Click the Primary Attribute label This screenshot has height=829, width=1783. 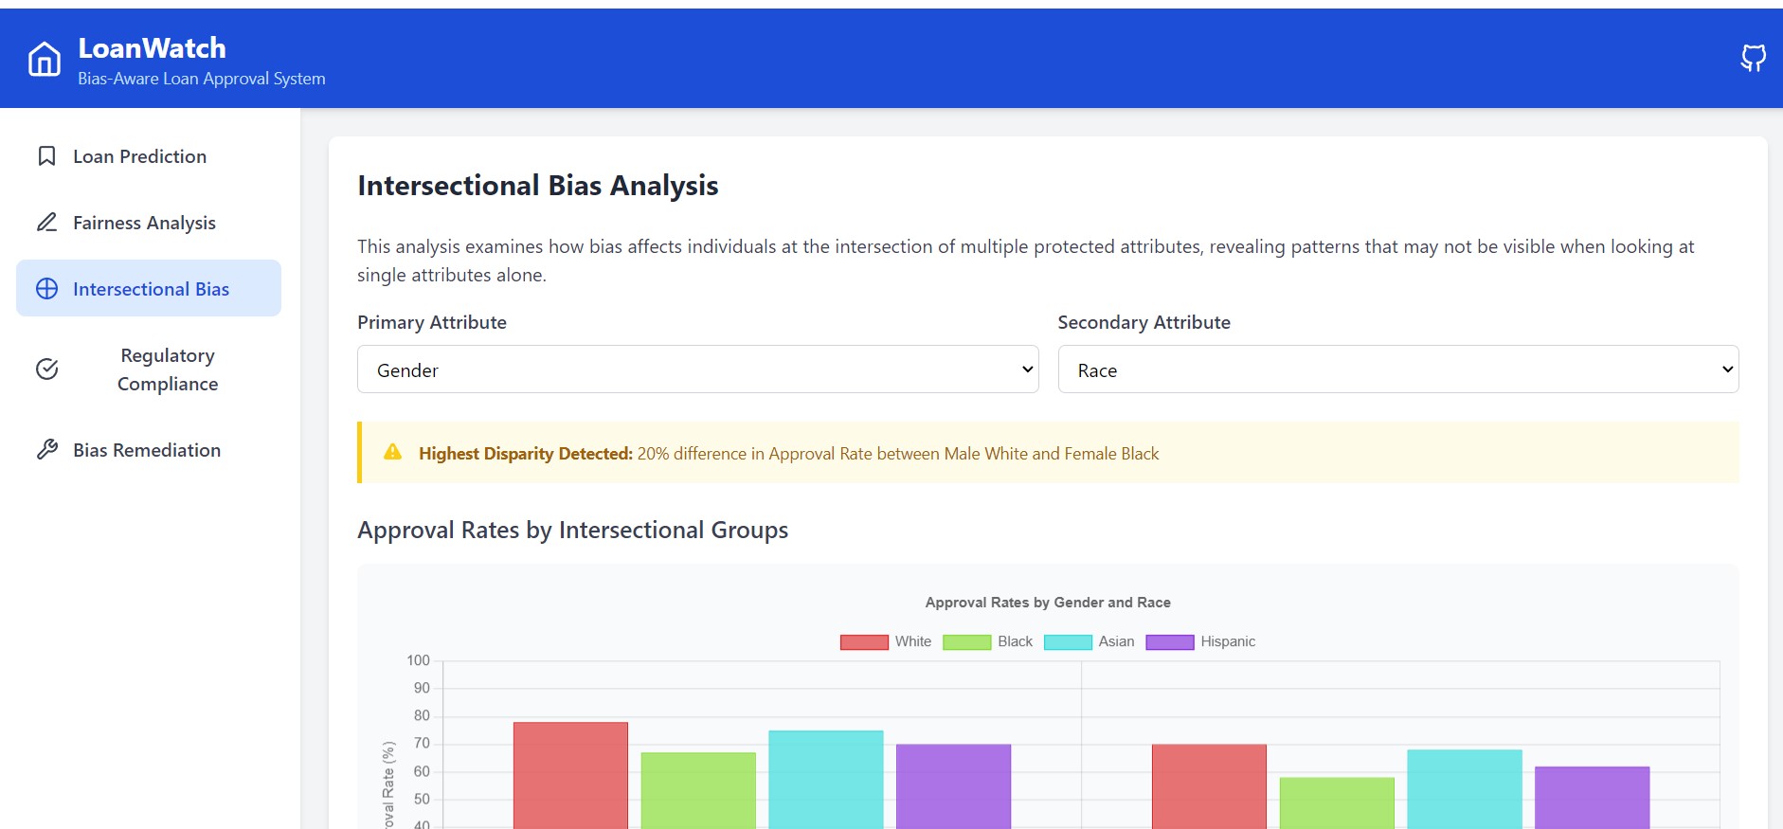(432, 322)
